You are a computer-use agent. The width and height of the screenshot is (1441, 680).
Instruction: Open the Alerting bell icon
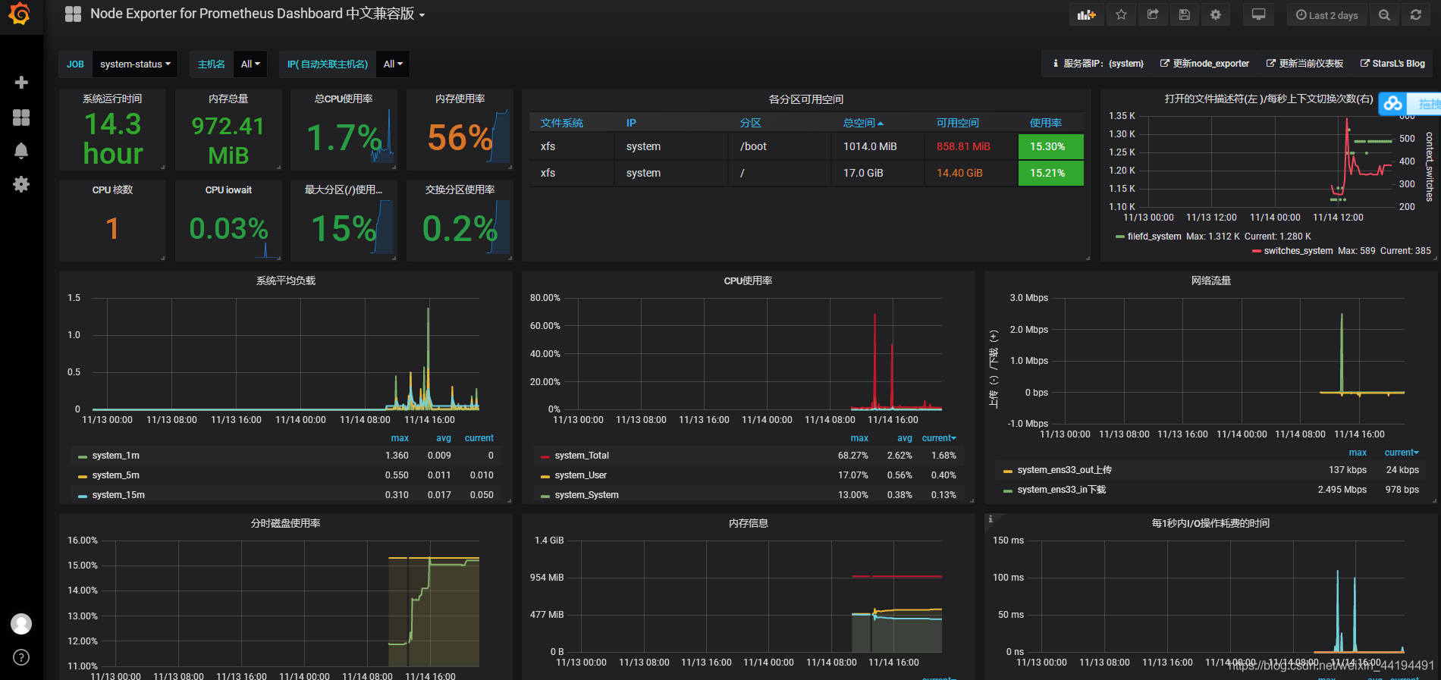pyautogui.click(x=21, y=150)
